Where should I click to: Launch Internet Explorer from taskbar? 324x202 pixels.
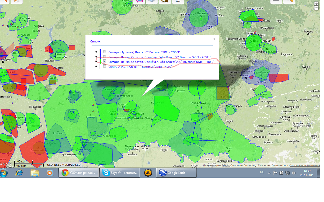coord(20,173)
